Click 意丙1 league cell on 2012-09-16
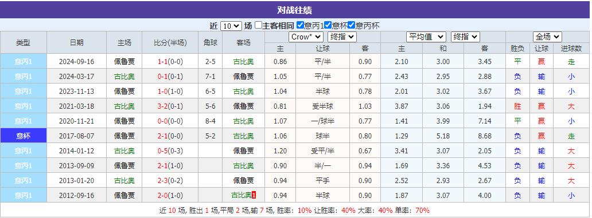The image size is (592, 218). 24,196
